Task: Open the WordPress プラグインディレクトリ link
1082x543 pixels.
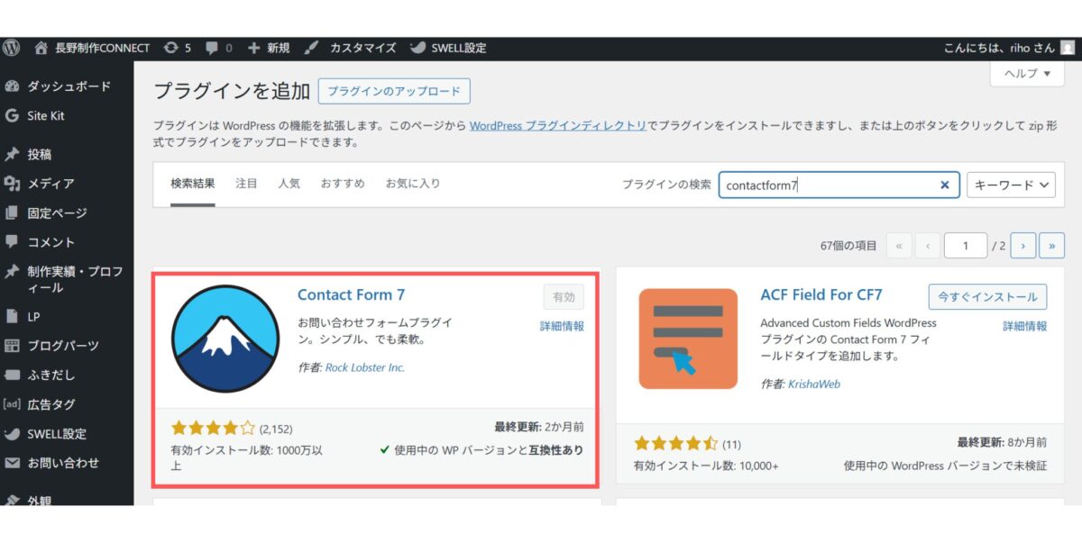Action: (557, 126)
